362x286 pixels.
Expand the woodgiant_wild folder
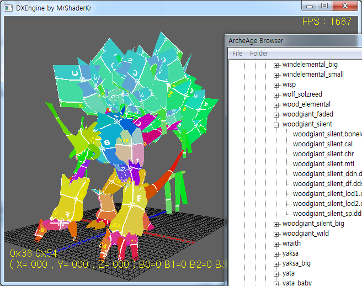tap(276, 234)
